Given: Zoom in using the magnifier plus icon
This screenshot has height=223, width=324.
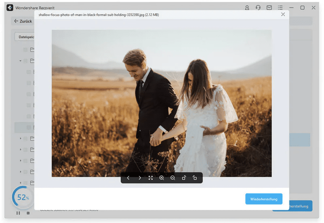Looking at the screenshot, I should [162, 178].
